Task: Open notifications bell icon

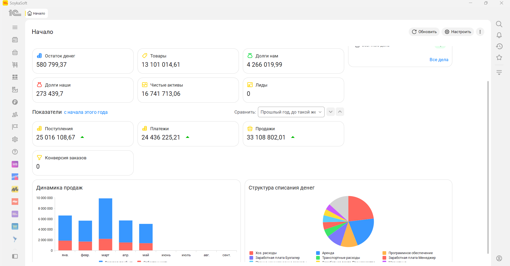Action: [499, 35]
